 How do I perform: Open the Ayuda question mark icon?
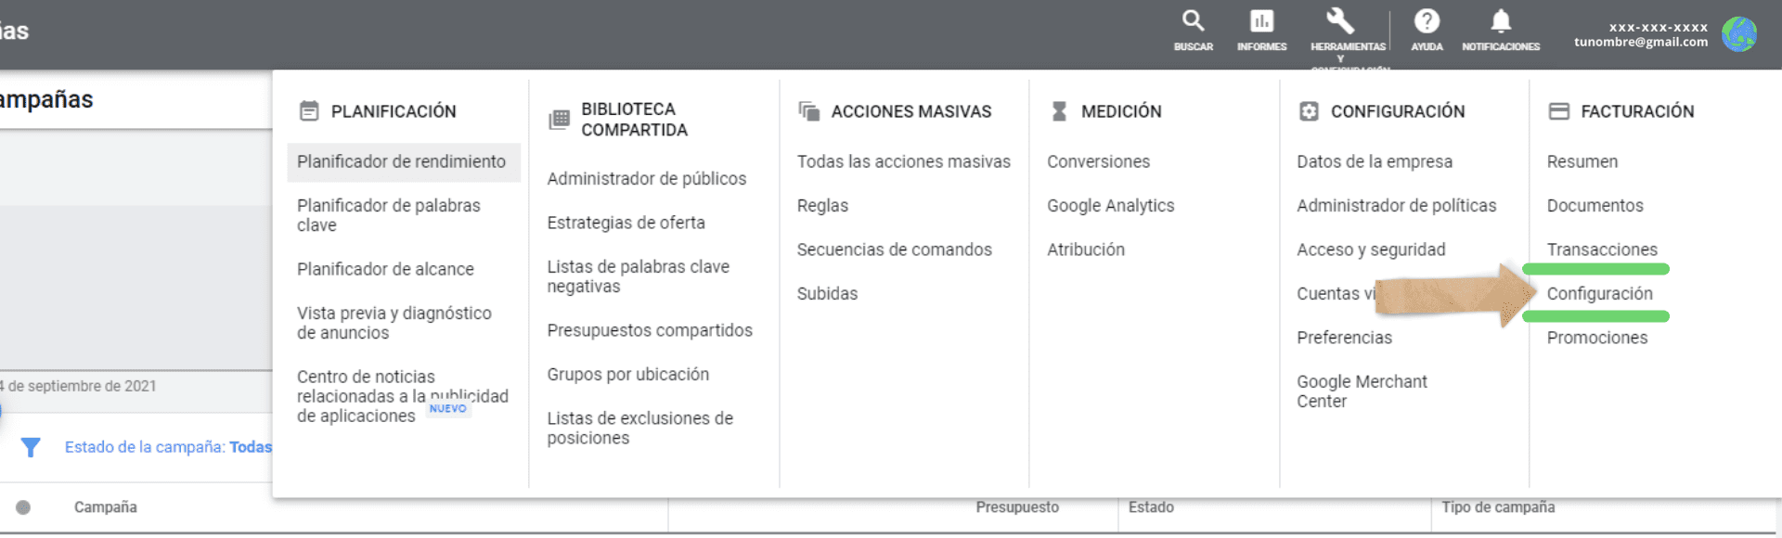coord(1427,21)
